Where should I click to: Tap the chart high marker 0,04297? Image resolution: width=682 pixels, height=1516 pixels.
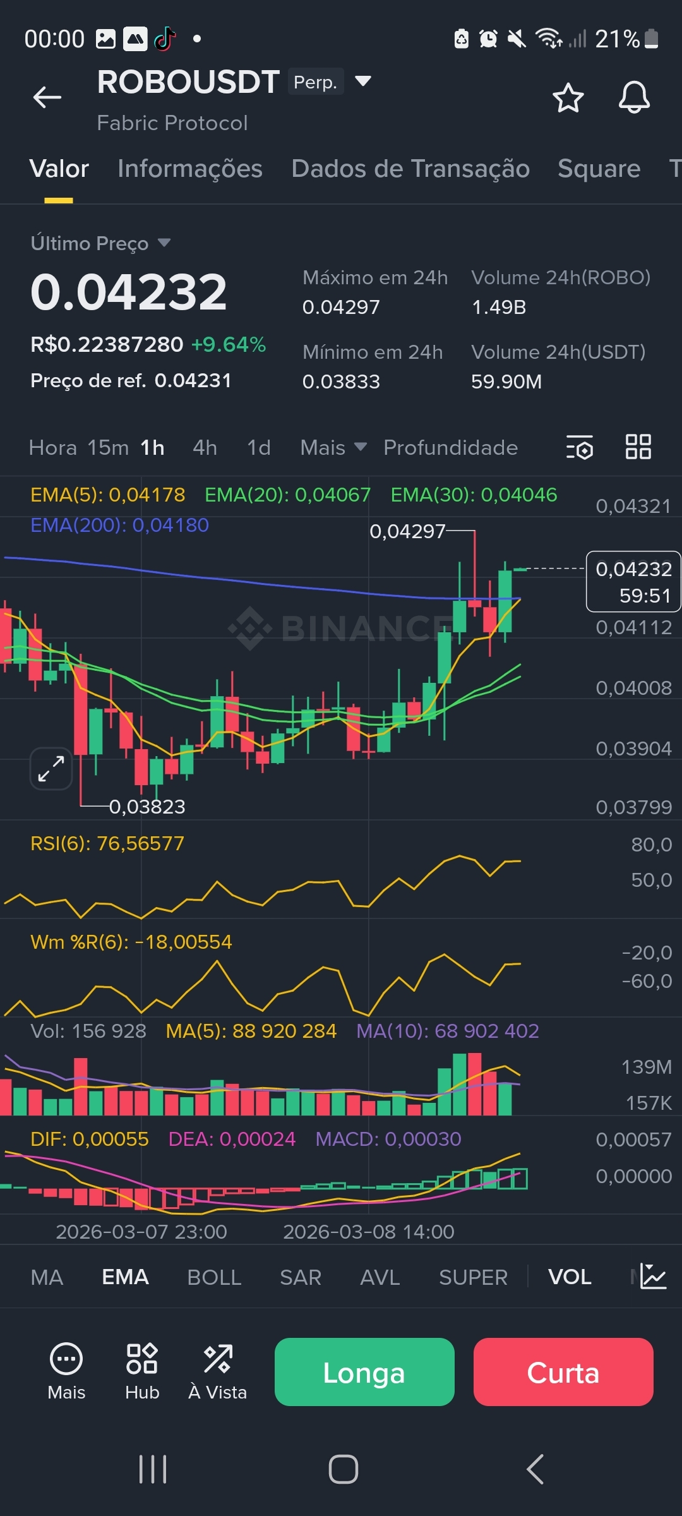pos(407,531)
